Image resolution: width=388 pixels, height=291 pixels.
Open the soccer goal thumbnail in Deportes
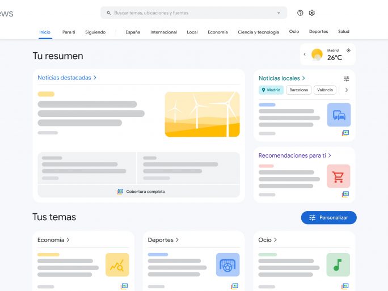227,264
